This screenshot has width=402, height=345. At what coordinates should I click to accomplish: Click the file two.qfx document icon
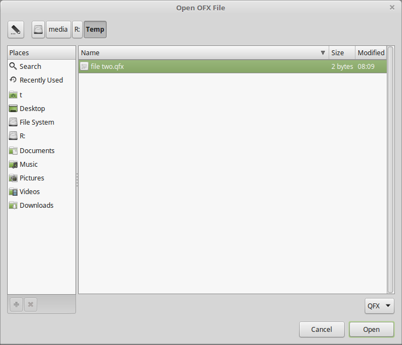(x=84, y=66)
